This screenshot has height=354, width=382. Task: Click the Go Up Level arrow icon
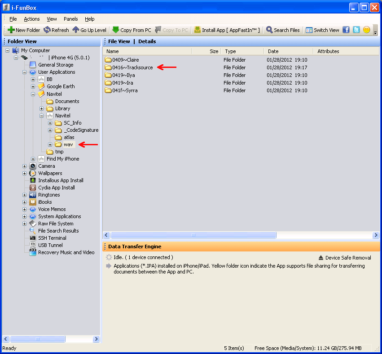76,30
